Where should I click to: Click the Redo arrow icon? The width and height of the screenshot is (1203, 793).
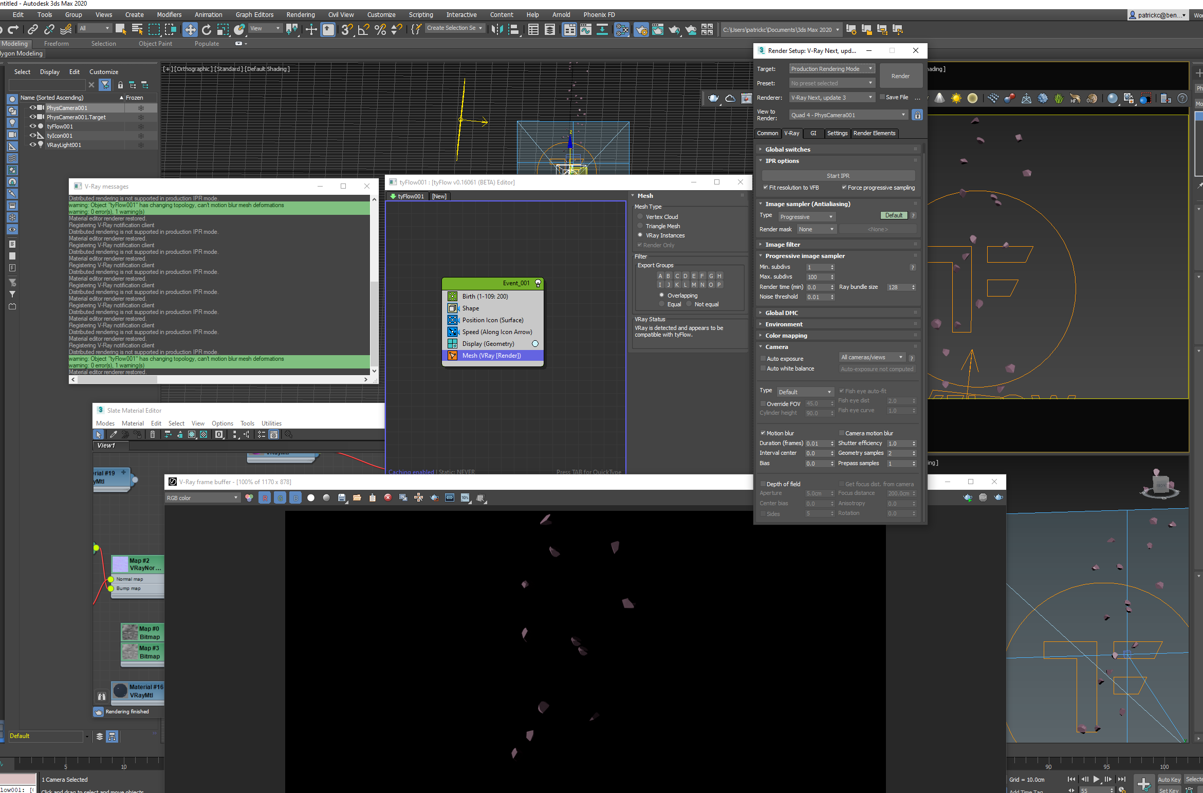click(x=14, y=29)
